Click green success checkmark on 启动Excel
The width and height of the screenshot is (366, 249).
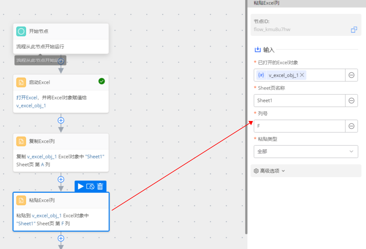click(102, 81)
